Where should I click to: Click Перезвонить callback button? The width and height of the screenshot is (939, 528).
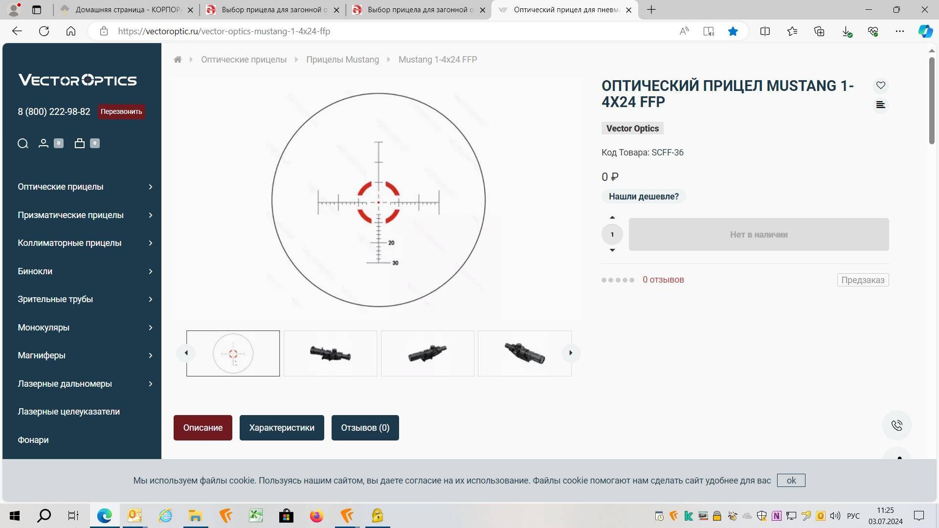(121, 111)
